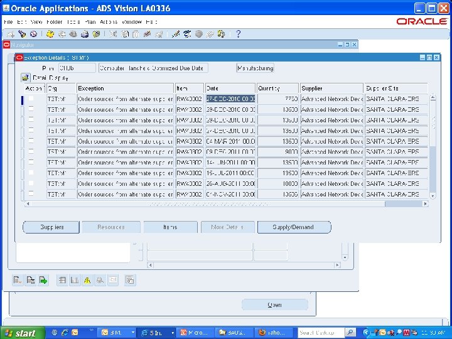
Task: Click the New record toolbar icon
Action: (11, 35)
